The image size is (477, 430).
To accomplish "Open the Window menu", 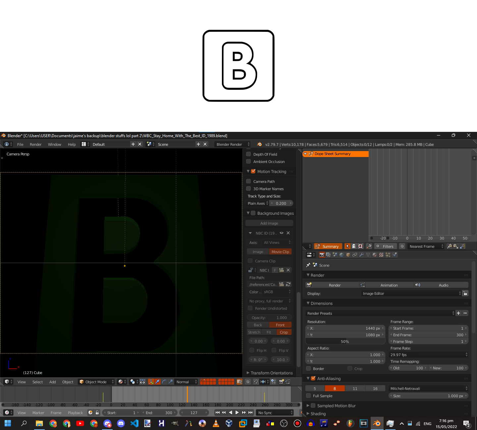I will (x=54, y=144).
